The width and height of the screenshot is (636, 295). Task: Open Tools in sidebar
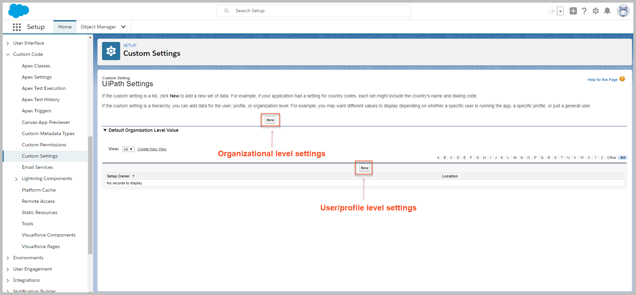pos(27,224)
